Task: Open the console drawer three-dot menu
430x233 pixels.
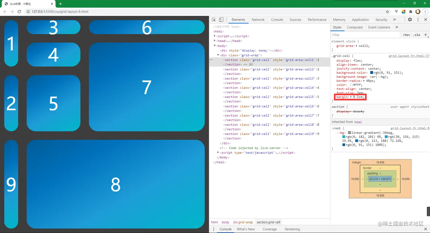Action: [x=214, y=229]
